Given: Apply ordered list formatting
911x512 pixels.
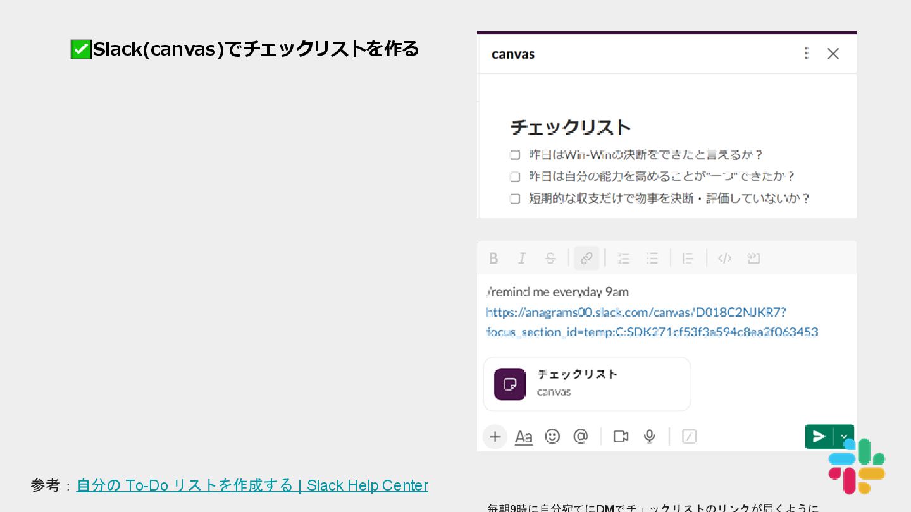Looking at the screenshot, I should [624, 258].
